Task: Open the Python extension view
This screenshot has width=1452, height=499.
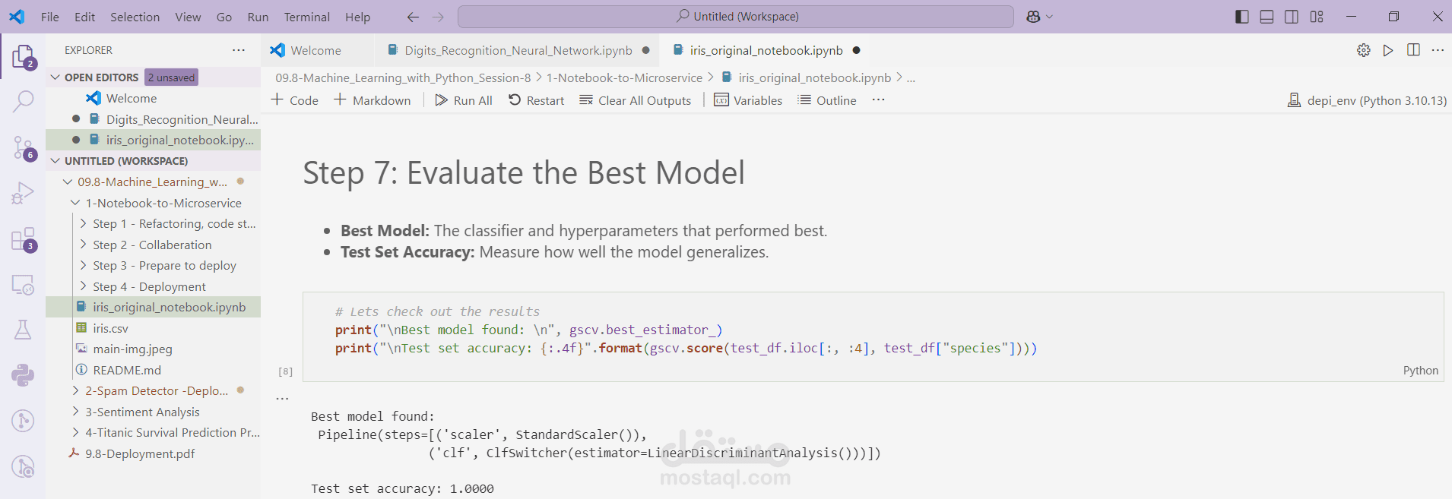Action: (23, 374)
